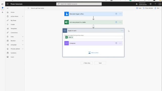The width and height of the screenshot is (162, 91).
Task: Insert a step using the plus connector
Action: pos(93,26)
